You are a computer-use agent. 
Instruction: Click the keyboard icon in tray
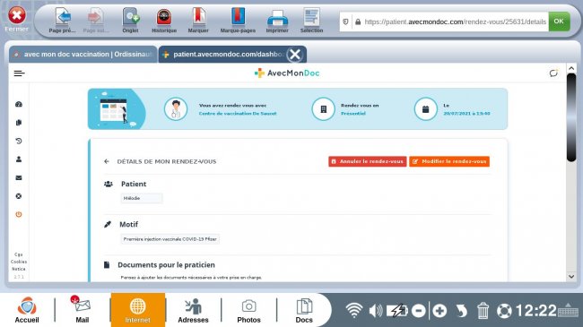(569, 310)
